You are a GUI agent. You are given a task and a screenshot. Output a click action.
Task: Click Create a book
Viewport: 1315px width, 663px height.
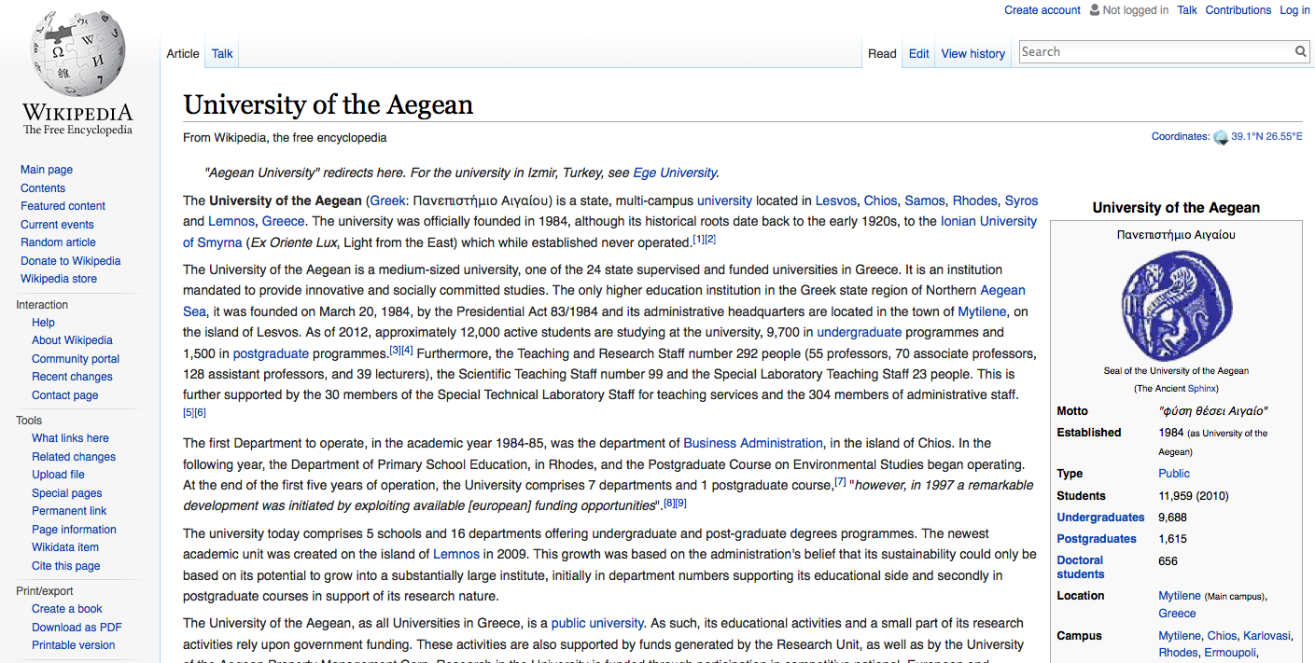[x=67, y=609]
